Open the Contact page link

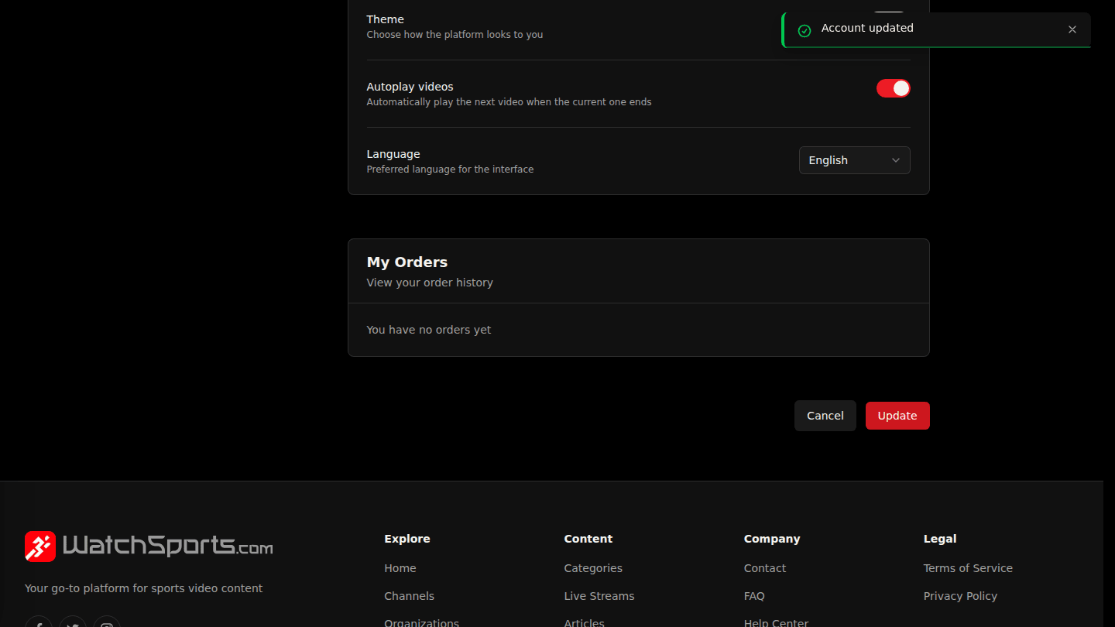[765, 568]
